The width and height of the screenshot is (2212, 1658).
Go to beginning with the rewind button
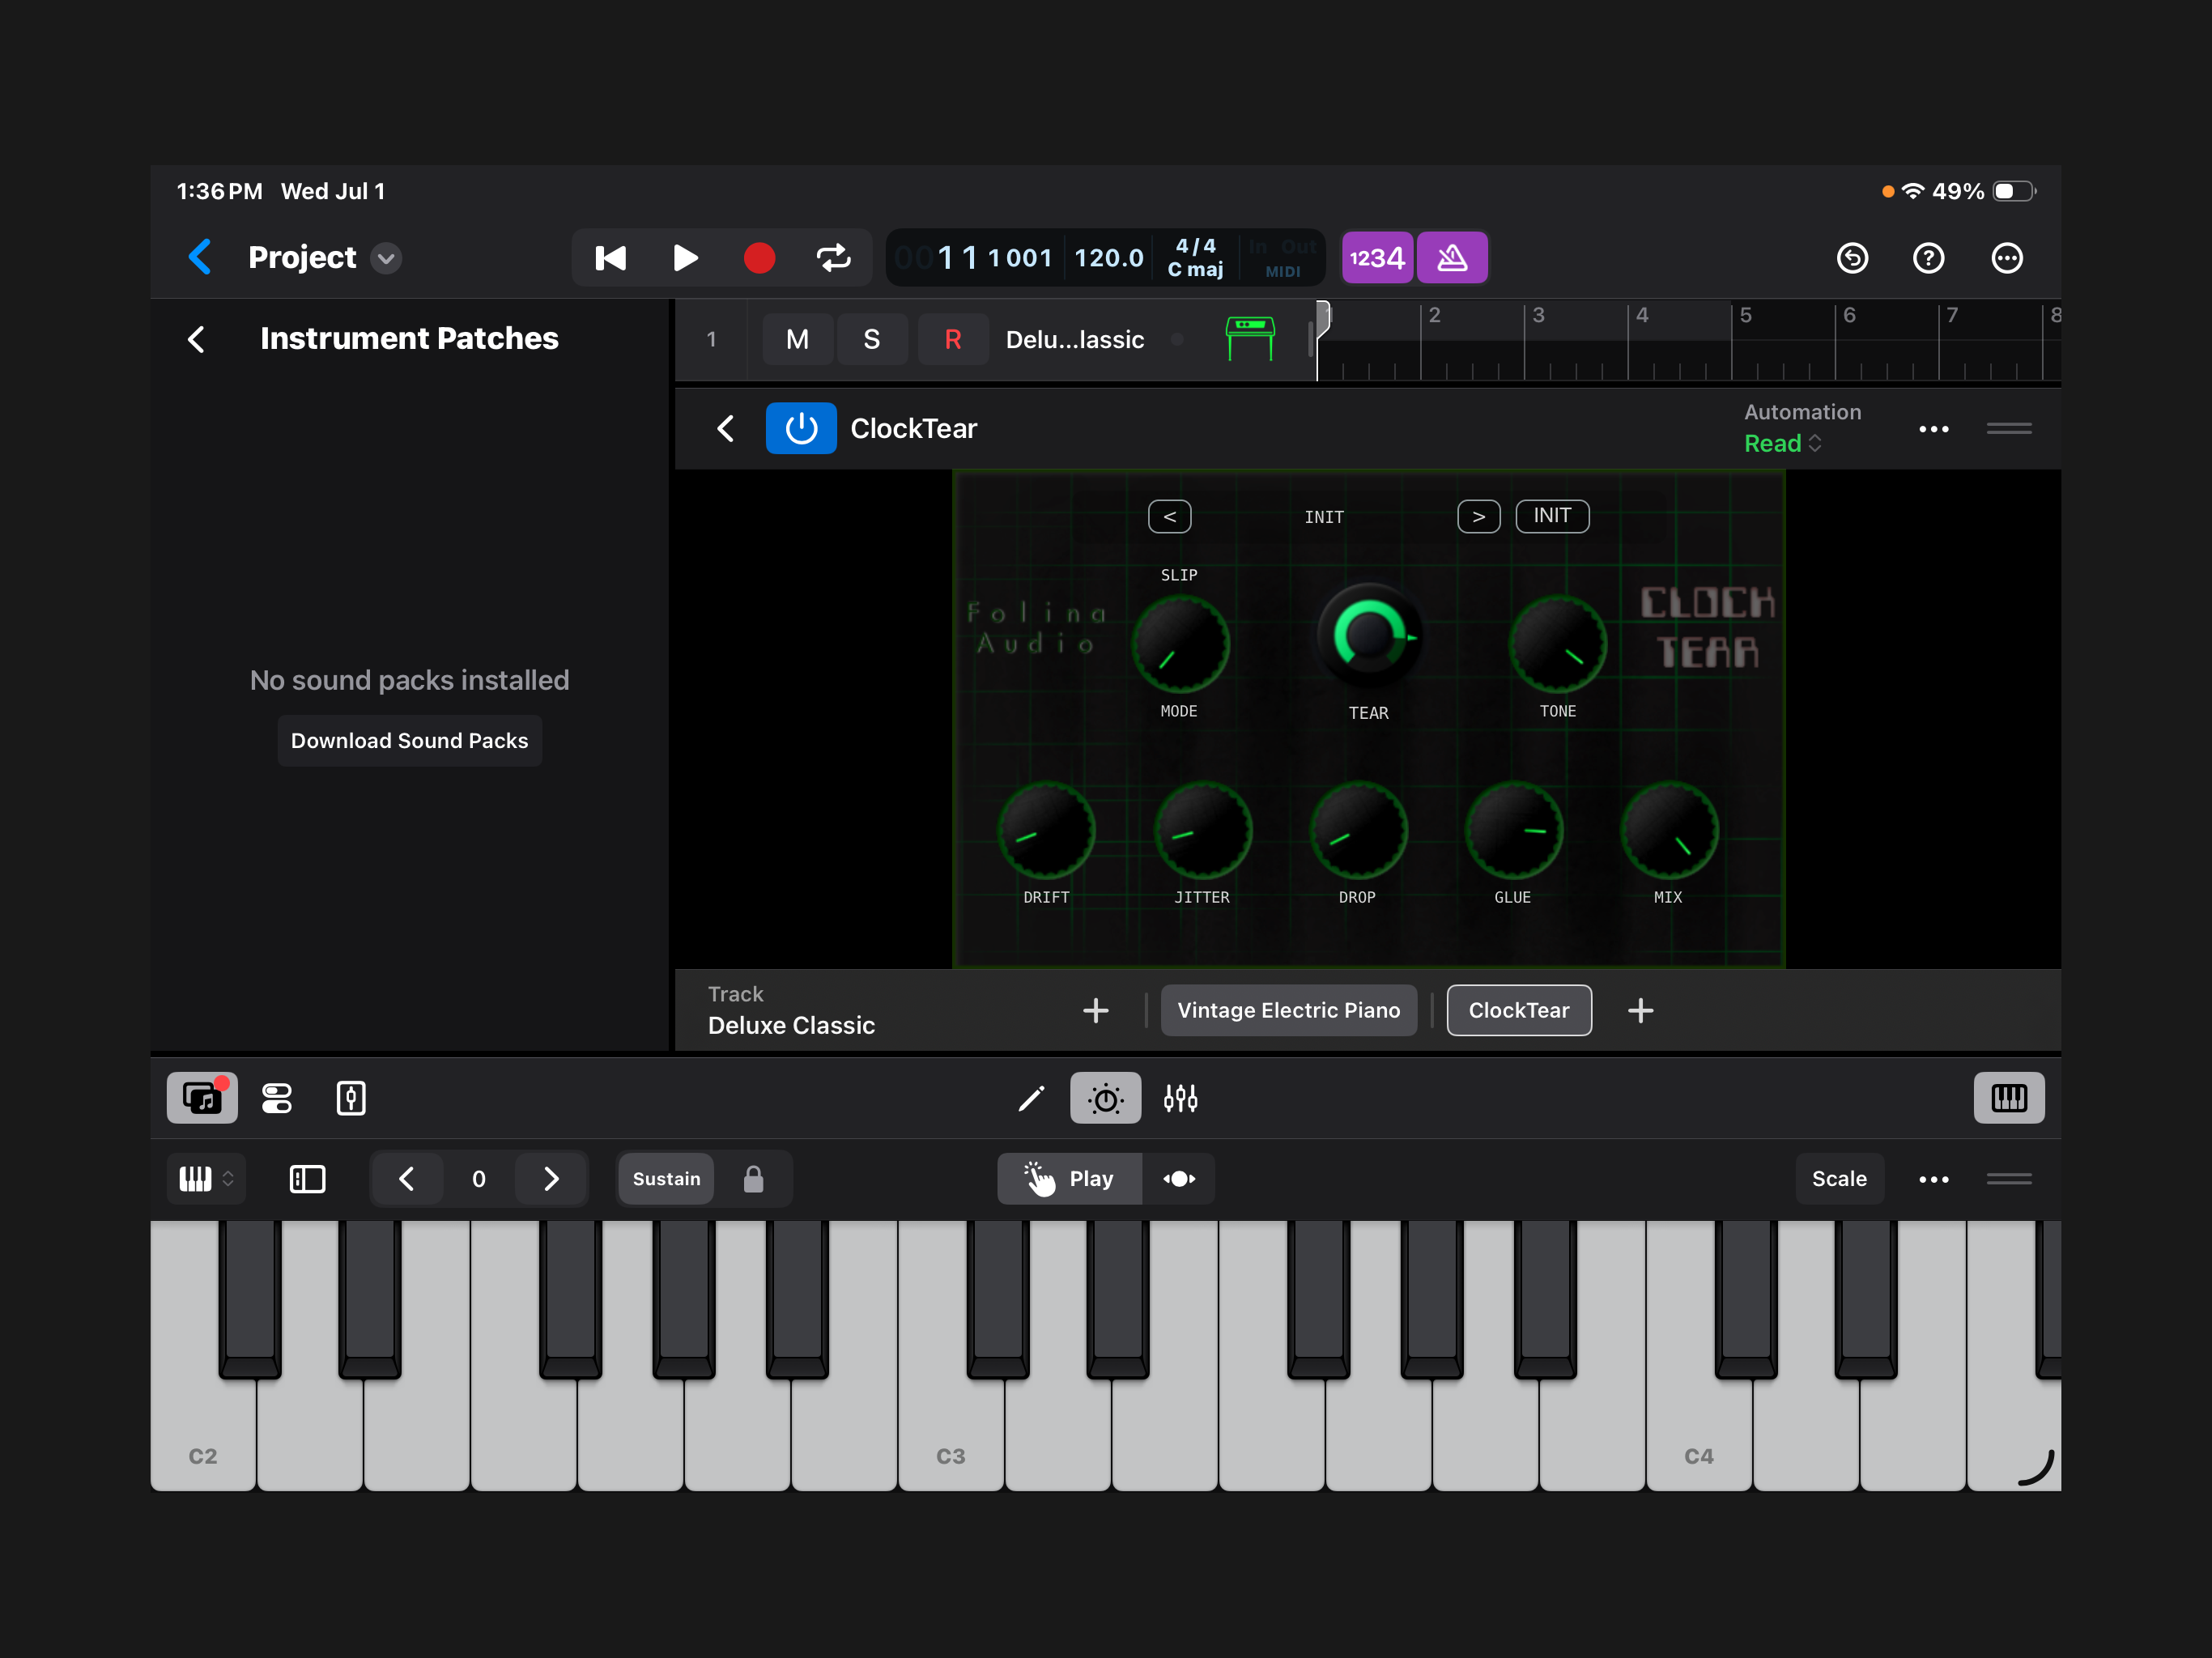point(610,258)
